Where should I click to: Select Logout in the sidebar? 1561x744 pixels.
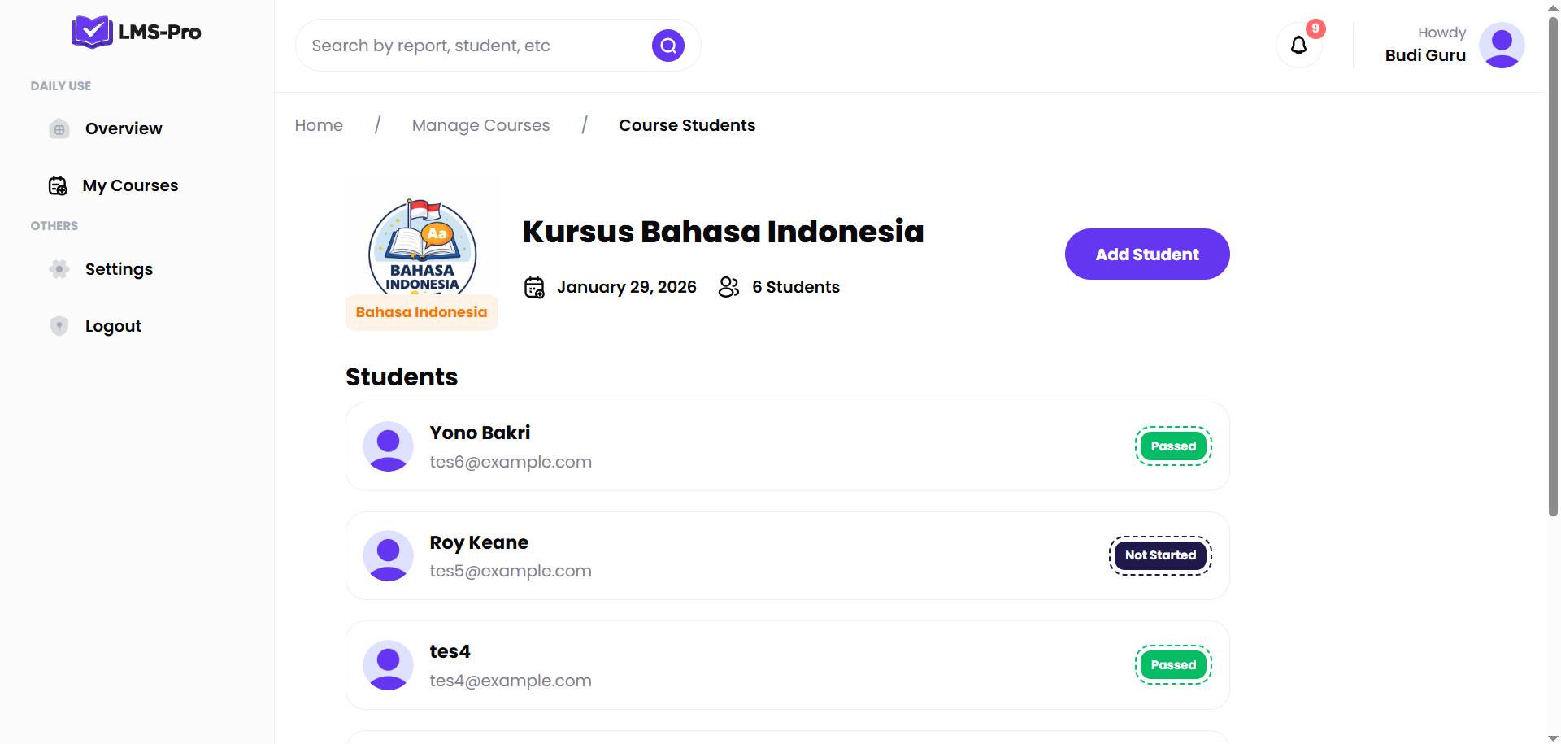[x=113, y=326]
